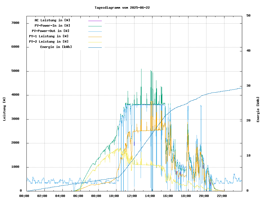Select the PV-Power-Out legend entry text

coord(51,31)
